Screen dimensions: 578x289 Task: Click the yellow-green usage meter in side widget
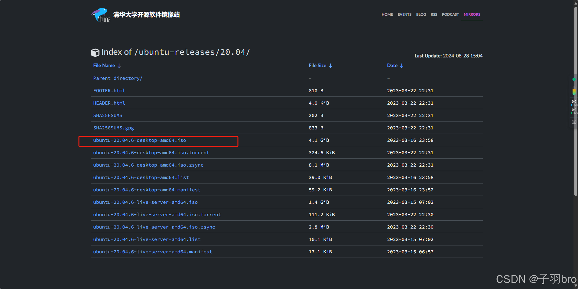point(574,91)
